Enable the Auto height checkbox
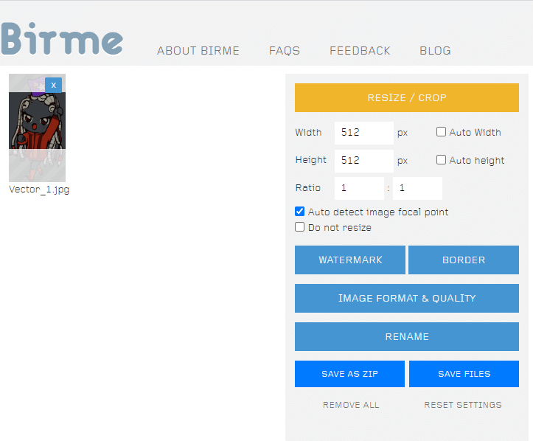This screenshot has height=441, width=533. 441,159
